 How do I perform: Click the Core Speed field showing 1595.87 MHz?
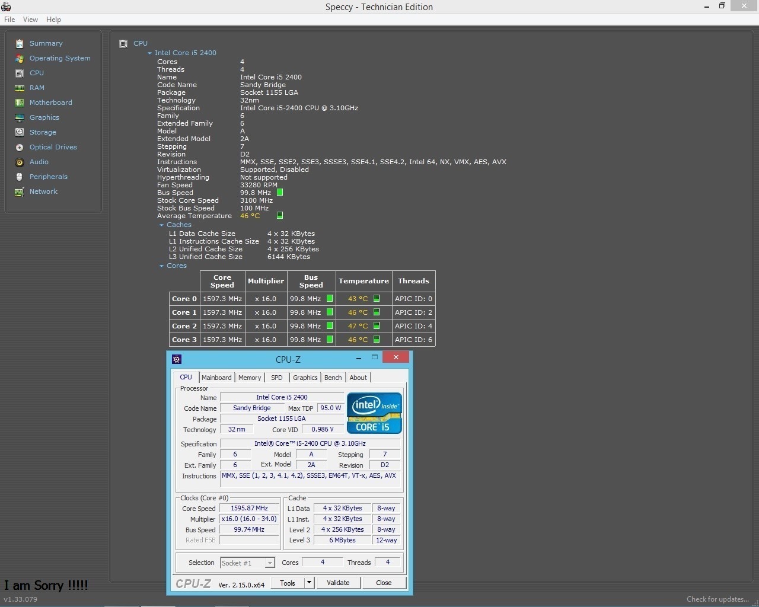pyautogui.click(x=249, y=508)
